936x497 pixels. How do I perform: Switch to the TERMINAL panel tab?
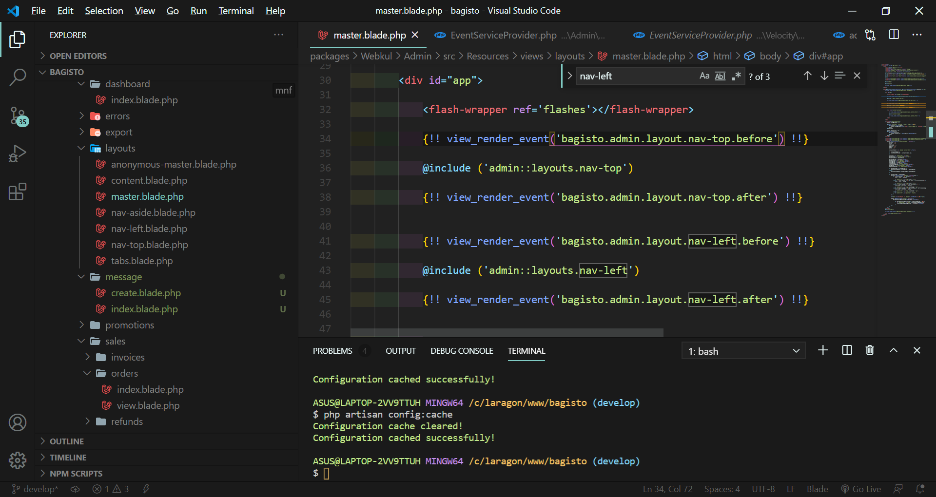coord(526,351)
